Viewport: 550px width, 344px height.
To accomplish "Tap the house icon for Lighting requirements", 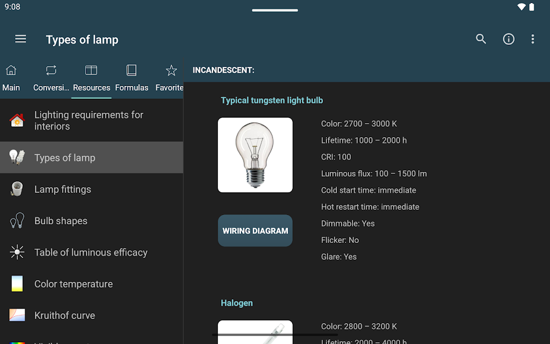I will point(17,120).
